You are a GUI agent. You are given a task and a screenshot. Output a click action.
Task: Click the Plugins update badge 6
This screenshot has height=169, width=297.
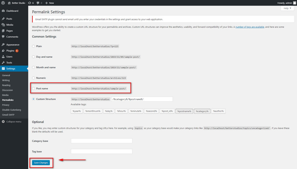[17, 51]
